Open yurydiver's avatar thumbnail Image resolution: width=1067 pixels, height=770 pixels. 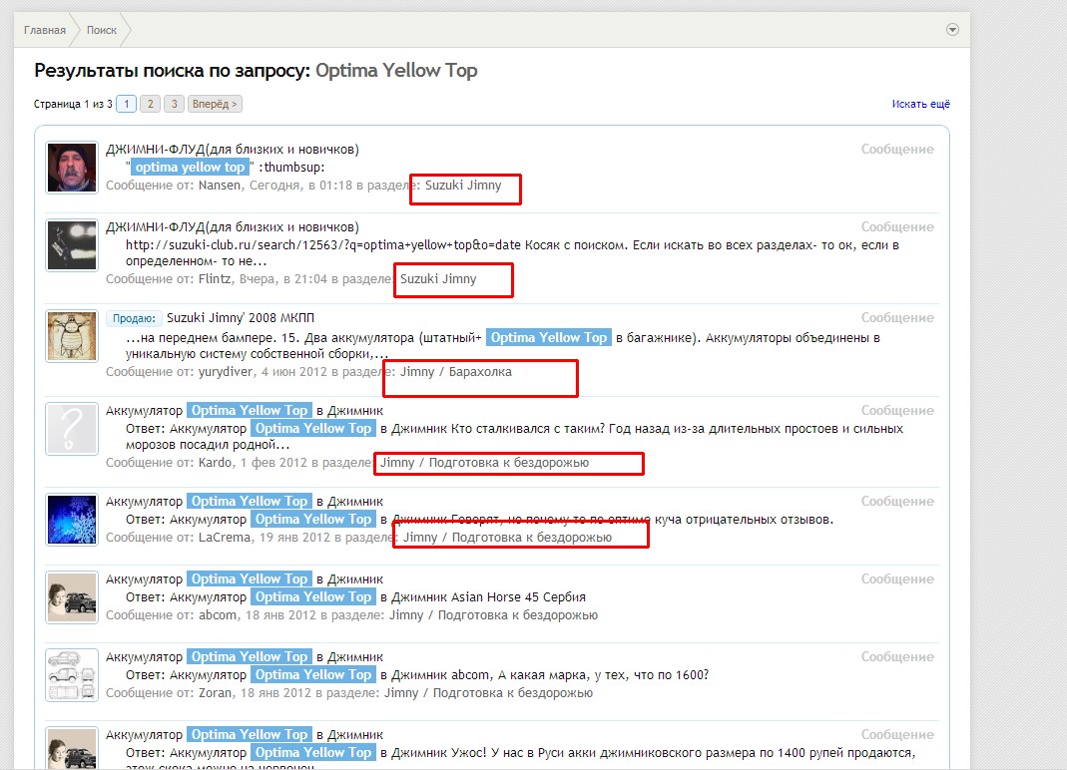coord(72,336)
